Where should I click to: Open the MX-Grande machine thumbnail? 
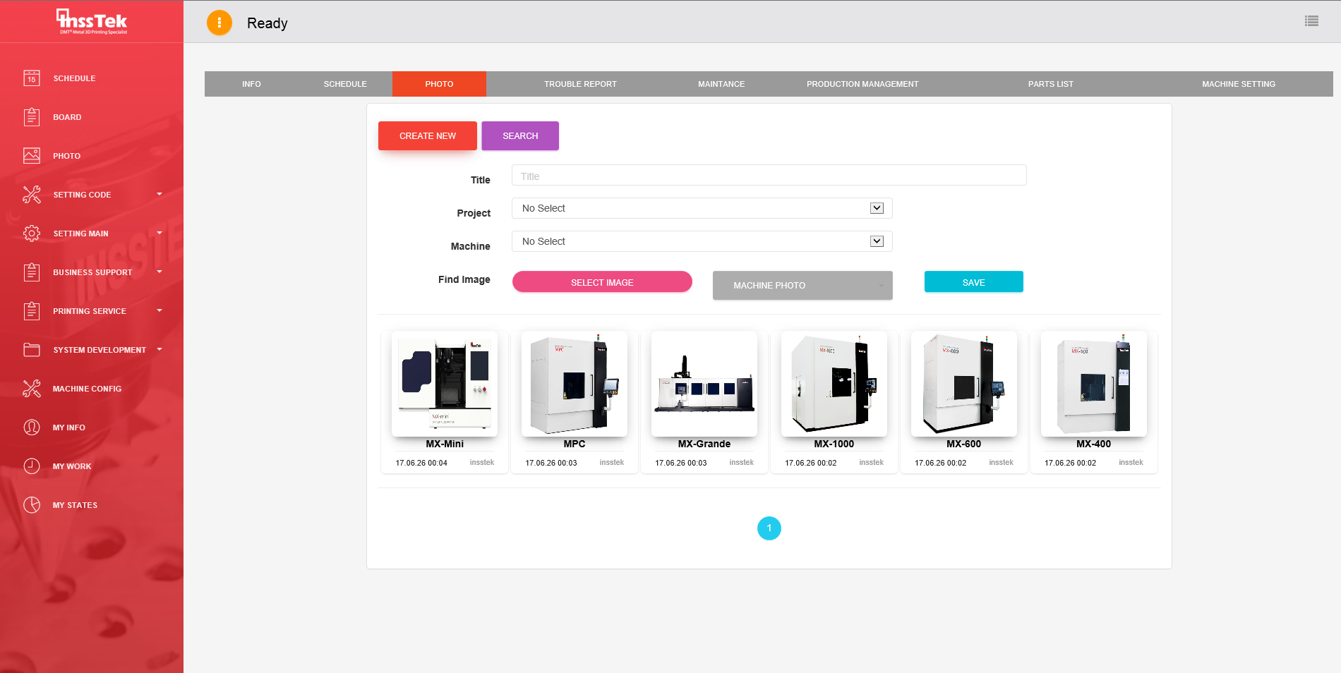click(x=704, y=384)
